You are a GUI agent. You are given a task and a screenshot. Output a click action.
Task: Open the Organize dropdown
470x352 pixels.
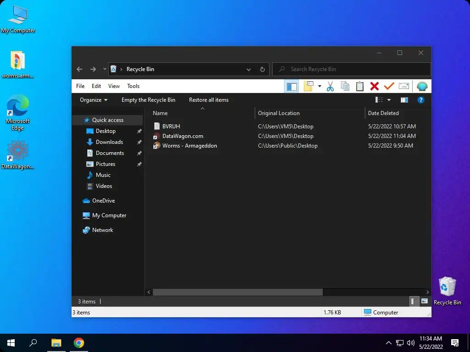[94, 100]
